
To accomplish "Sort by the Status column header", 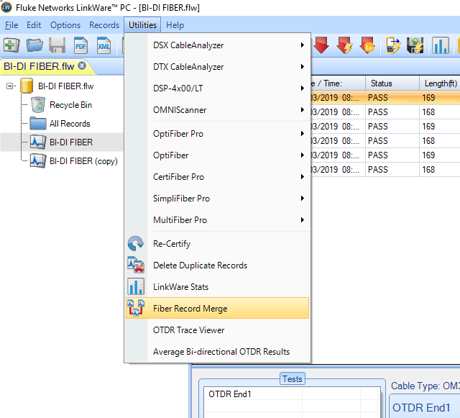I will 392,83.
